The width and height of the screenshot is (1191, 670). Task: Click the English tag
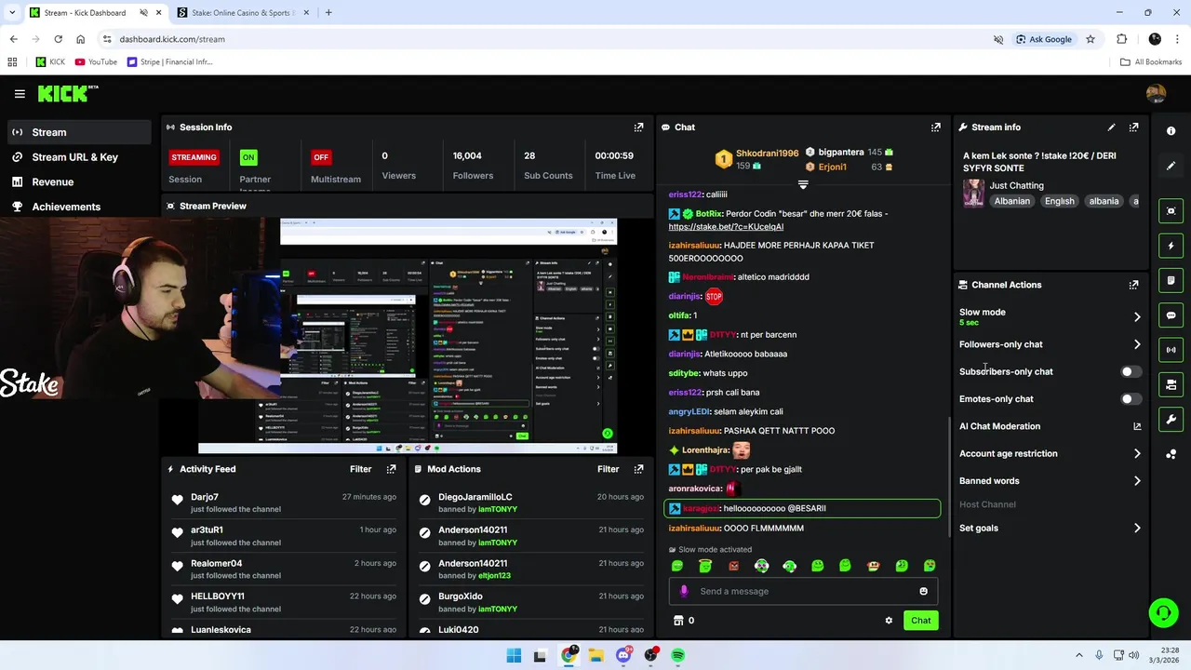click(x=1059, y=201)
